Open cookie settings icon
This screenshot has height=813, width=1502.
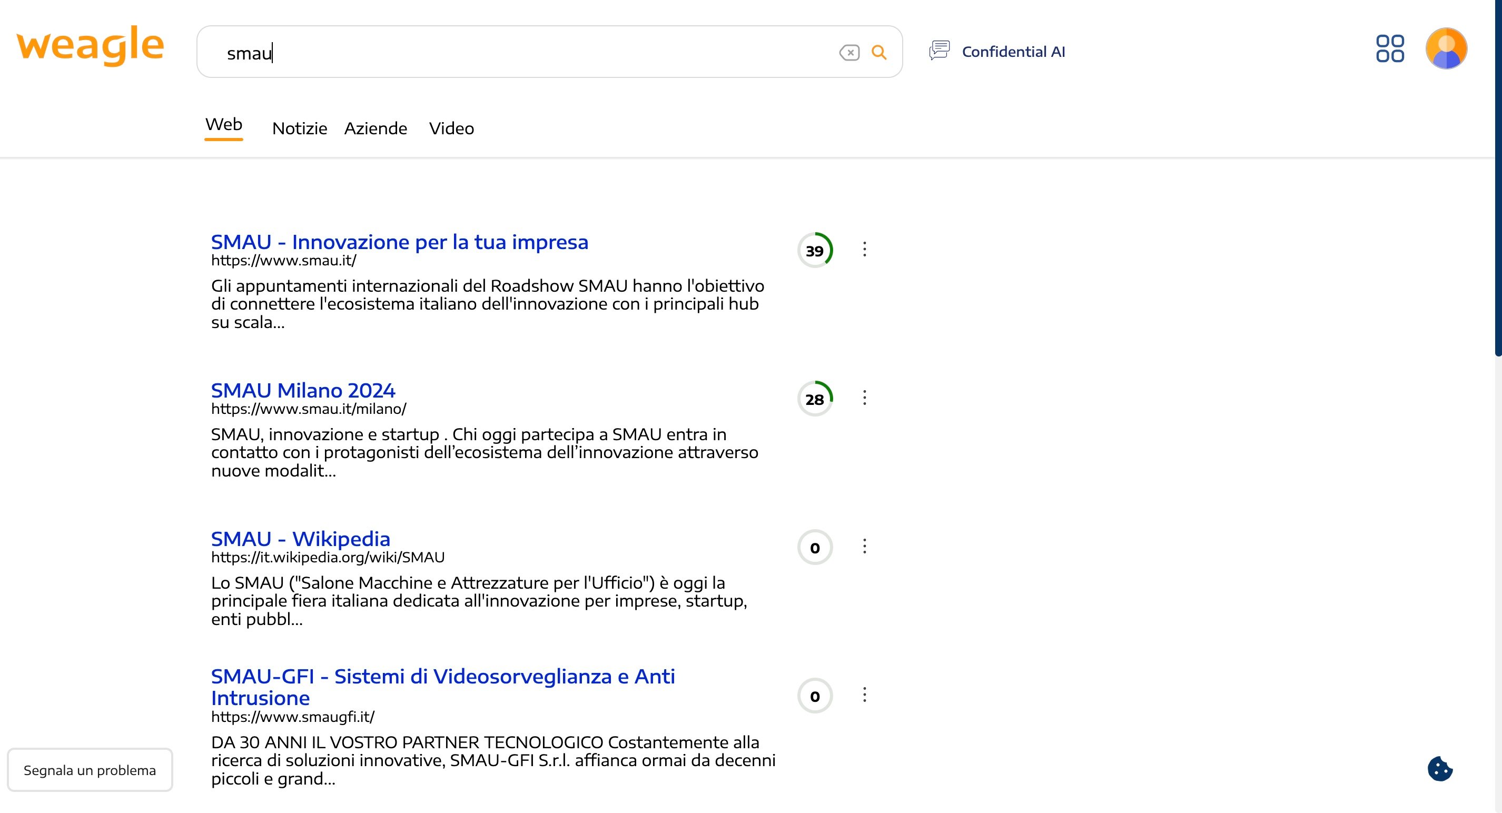point(1440,768)
